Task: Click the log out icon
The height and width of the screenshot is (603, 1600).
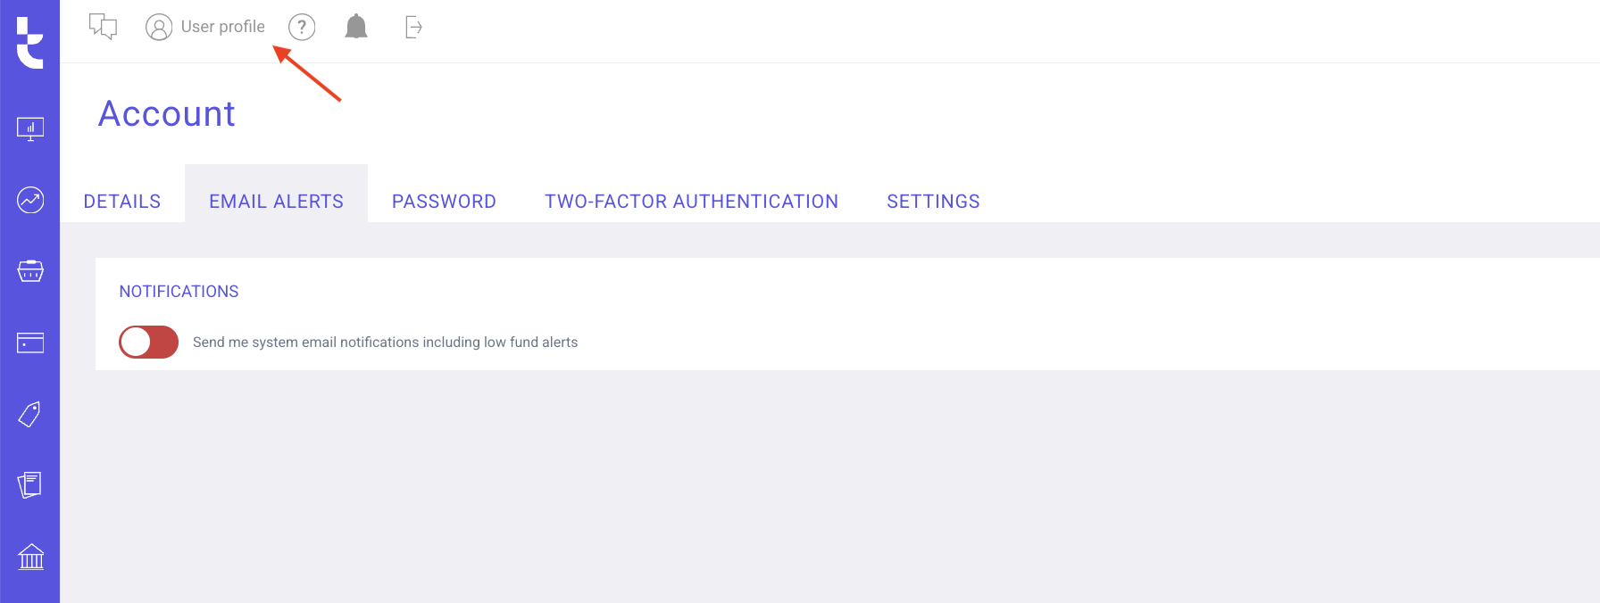Action: [x=413, y=27]
